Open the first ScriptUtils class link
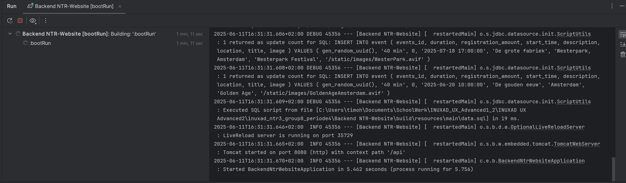This screenshot has width=626, height=183. tap(574, 34)
